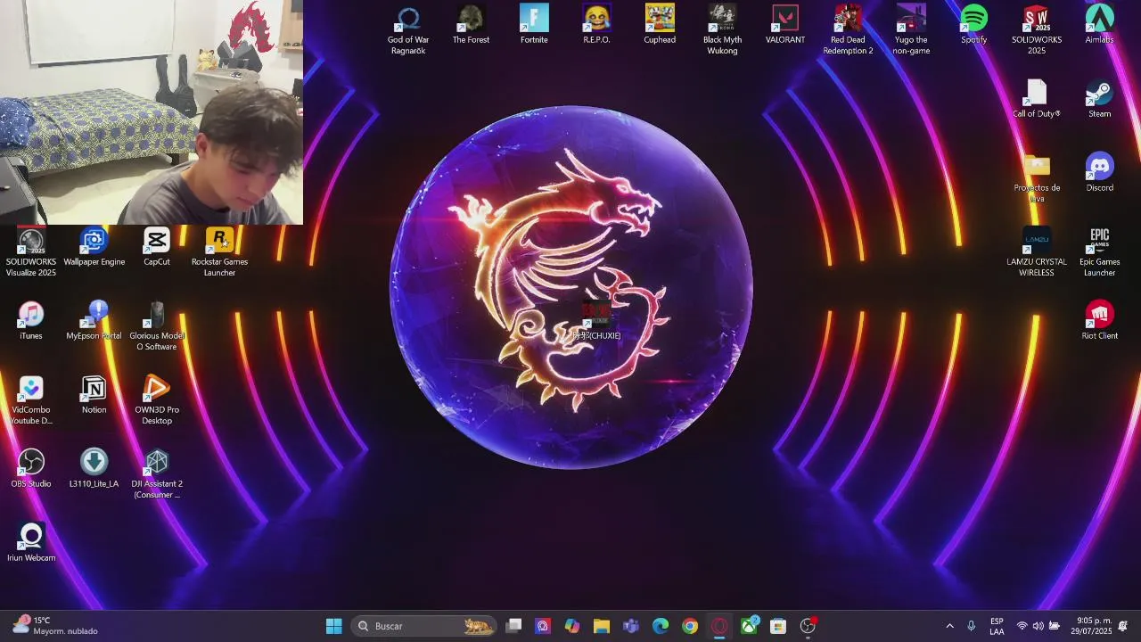
Task: Open MyEpson Portal shortcut
Action: [94, 321]
